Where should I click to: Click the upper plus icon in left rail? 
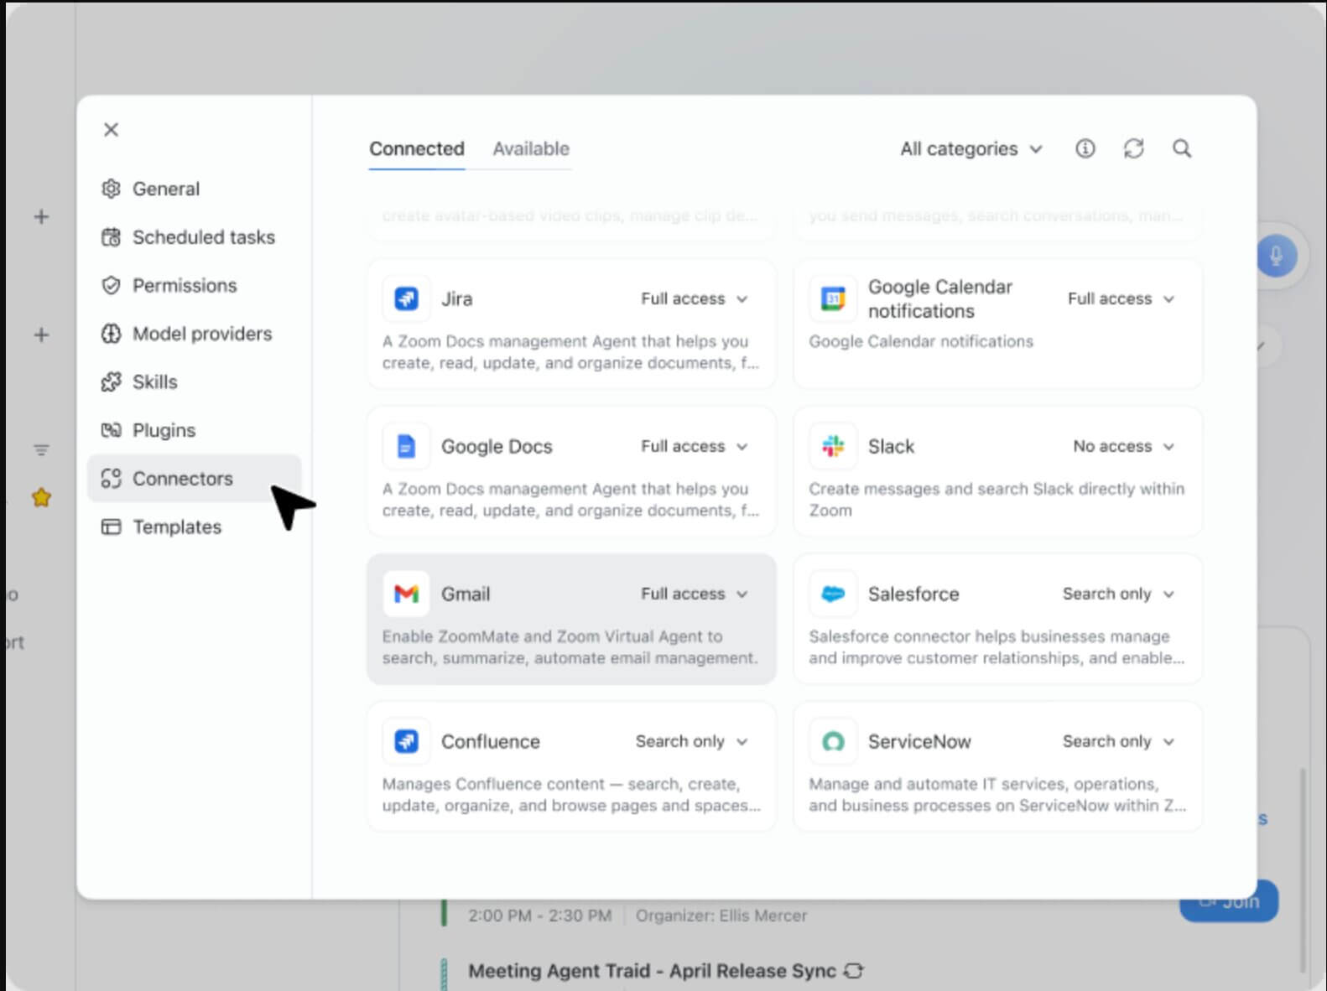click(x=41, y=217)
